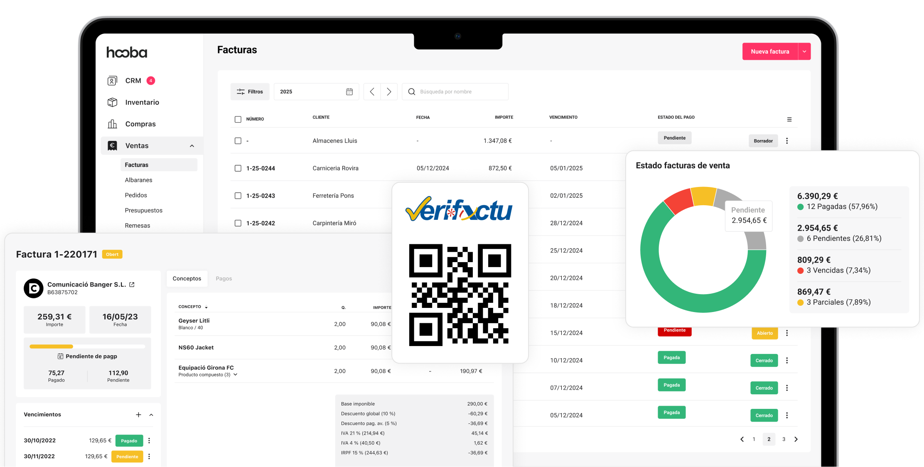Open row options for the 07/12/2024 invoice
The height and width of the screenshot is (467, 924).
click(787, 388)
